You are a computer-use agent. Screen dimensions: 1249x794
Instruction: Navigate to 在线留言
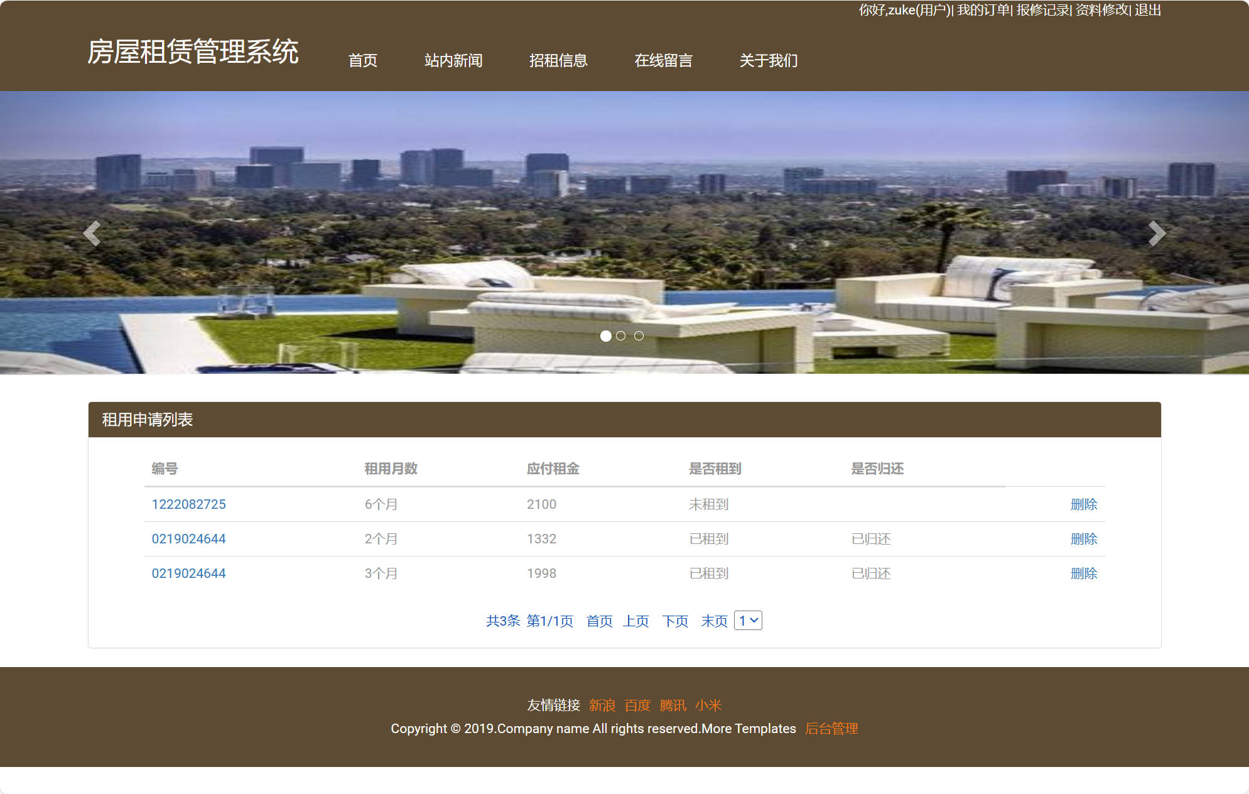[664, 61]
